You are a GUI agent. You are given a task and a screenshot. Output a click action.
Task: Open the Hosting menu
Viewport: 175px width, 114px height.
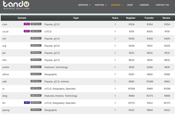[101, 5]
